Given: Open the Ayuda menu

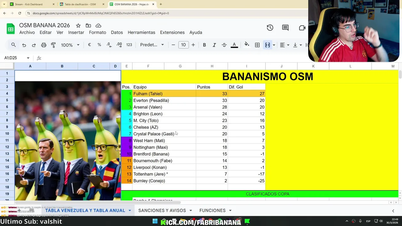Looking at the screenshot, I should click(196, 32).
